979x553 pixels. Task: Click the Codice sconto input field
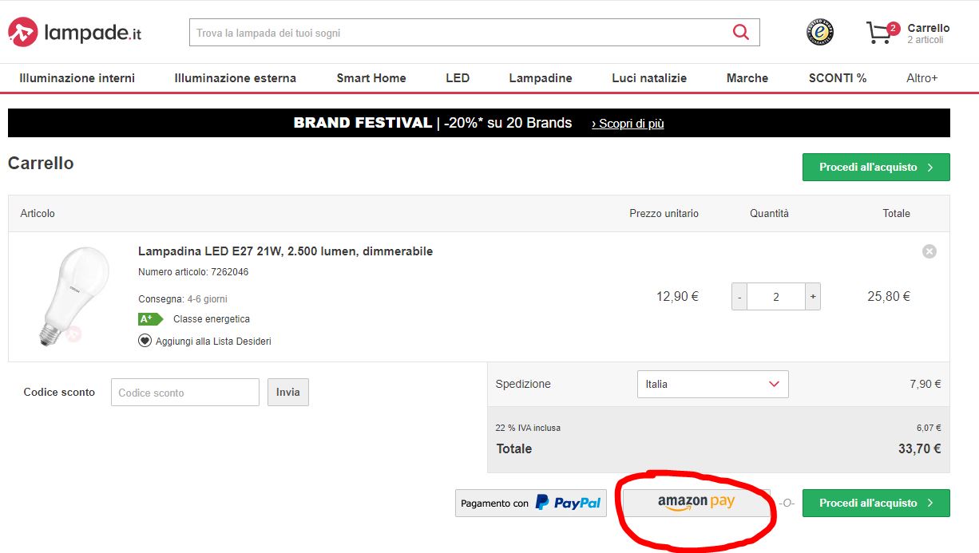click(x=185, y=392)
